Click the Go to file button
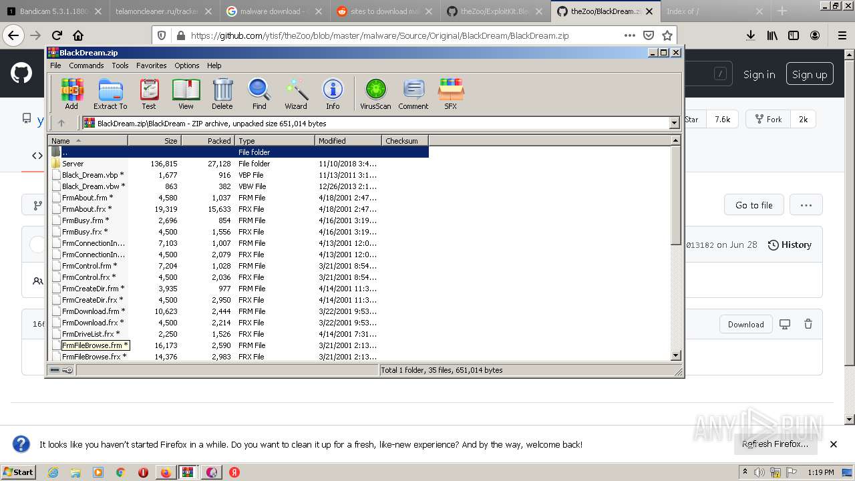This screenshot has width=855, height=481. pos(754,205)
